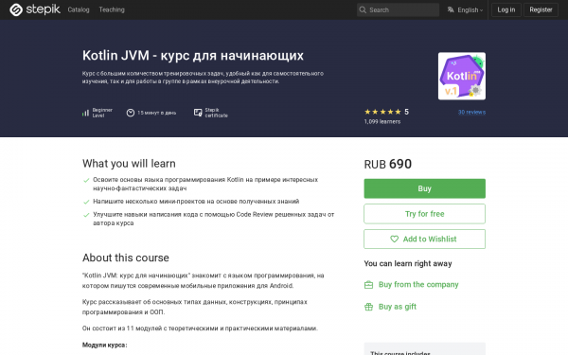This screenshot has width=568, height=355.
Task: Click the gift box icon
Action: (x=368, y=307)
